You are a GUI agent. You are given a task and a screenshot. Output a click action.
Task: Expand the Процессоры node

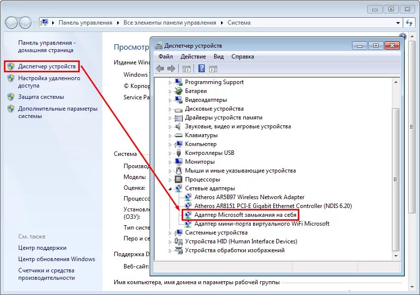(x=170, y=180)
